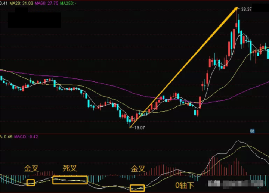Click the purple MA60 line on the chart
The width and height of the screenshot is (269, 193).
tap(93, 81)
